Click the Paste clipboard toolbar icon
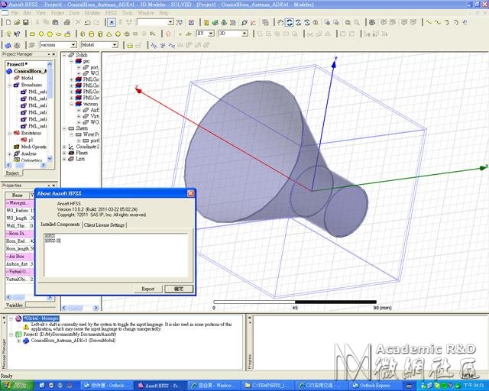This screenshot has width=489, height=391. point(56,22)
